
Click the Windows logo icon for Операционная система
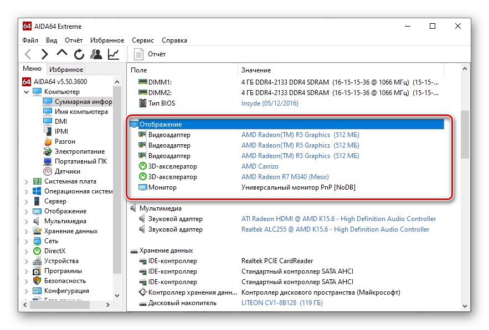point(37,191)
